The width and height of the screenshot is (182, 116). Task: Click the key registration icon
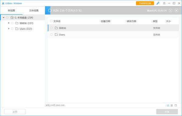point(158,3)
